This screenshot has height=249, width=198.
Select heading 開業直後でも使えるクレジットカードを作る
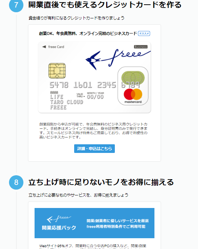pos(105,5)
